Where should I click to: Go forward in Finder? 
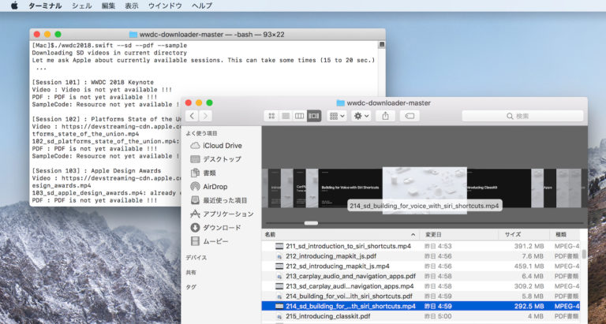(205, 116)
